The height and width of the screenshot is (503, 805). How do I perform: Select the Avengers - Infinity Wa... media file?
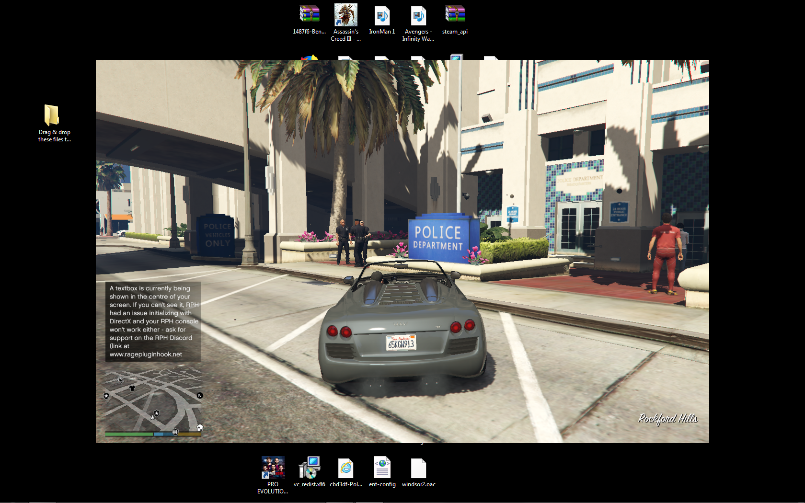pyautogui.click(x=418, y=23)
